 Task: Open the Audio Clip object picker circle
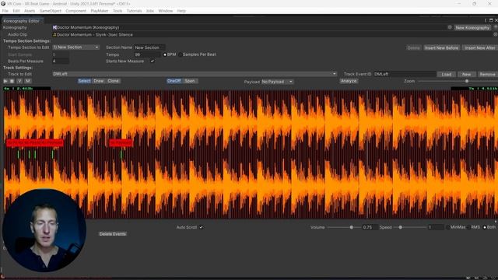tap(495, 34)
